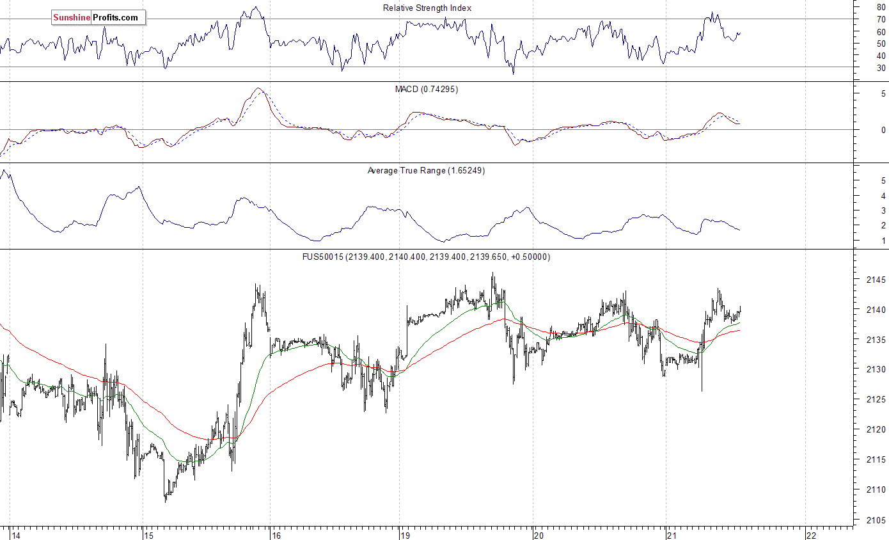Click the 2125 price axis label
This screenshot has width=889, height=540.
(876, 400)
